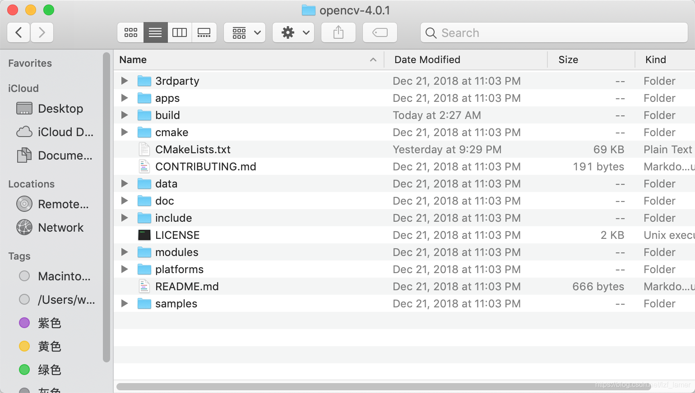The image size is (695, 393).
Task: Select the modules folder icon
Action: click(144, 252)
